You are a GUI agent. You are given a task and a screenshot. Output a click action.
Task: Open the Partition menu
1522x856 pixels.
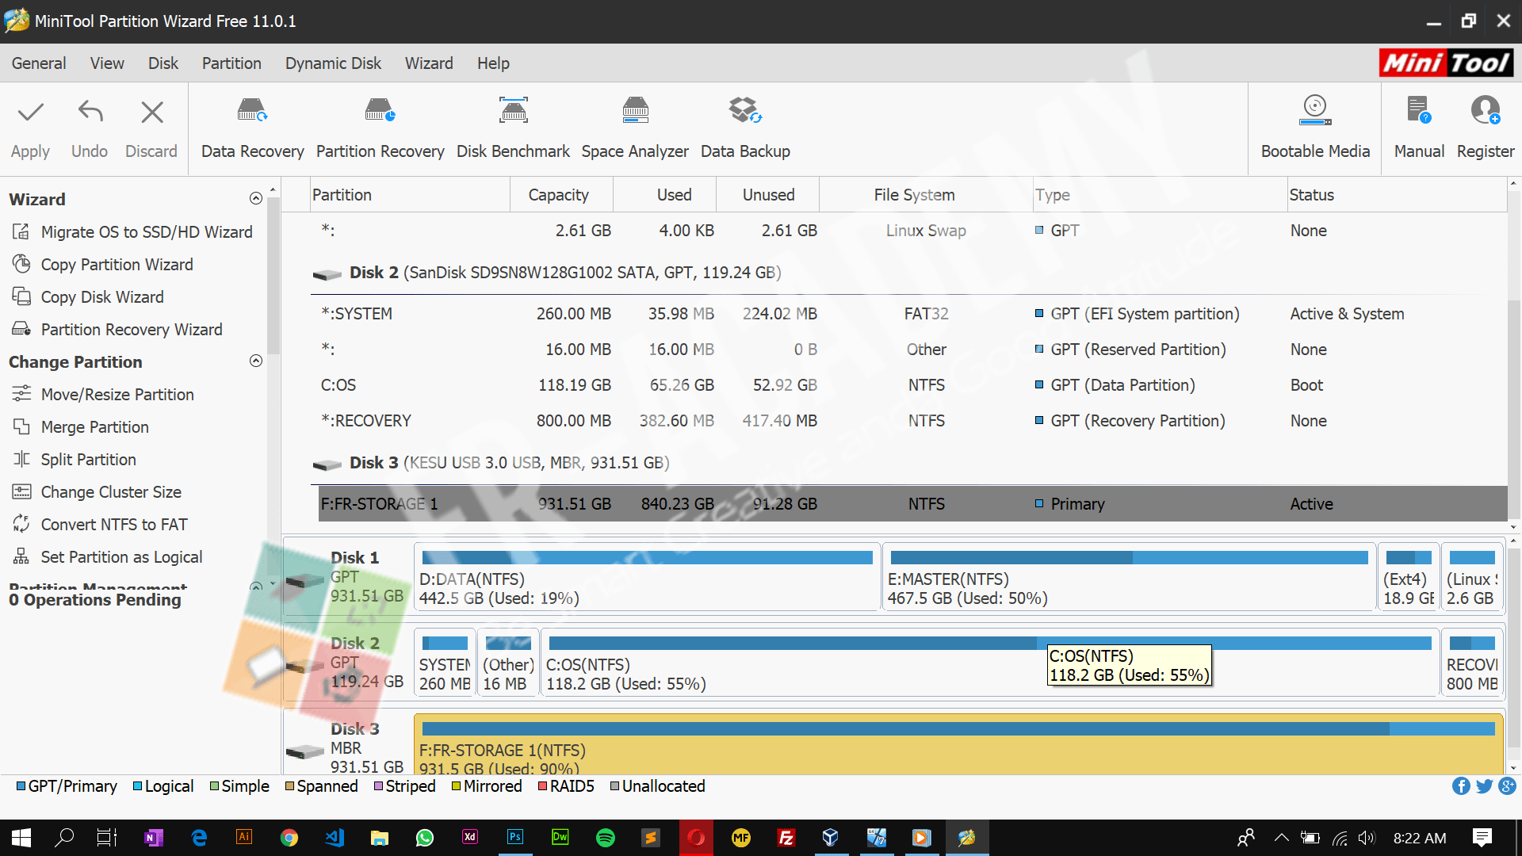point(231,63)
